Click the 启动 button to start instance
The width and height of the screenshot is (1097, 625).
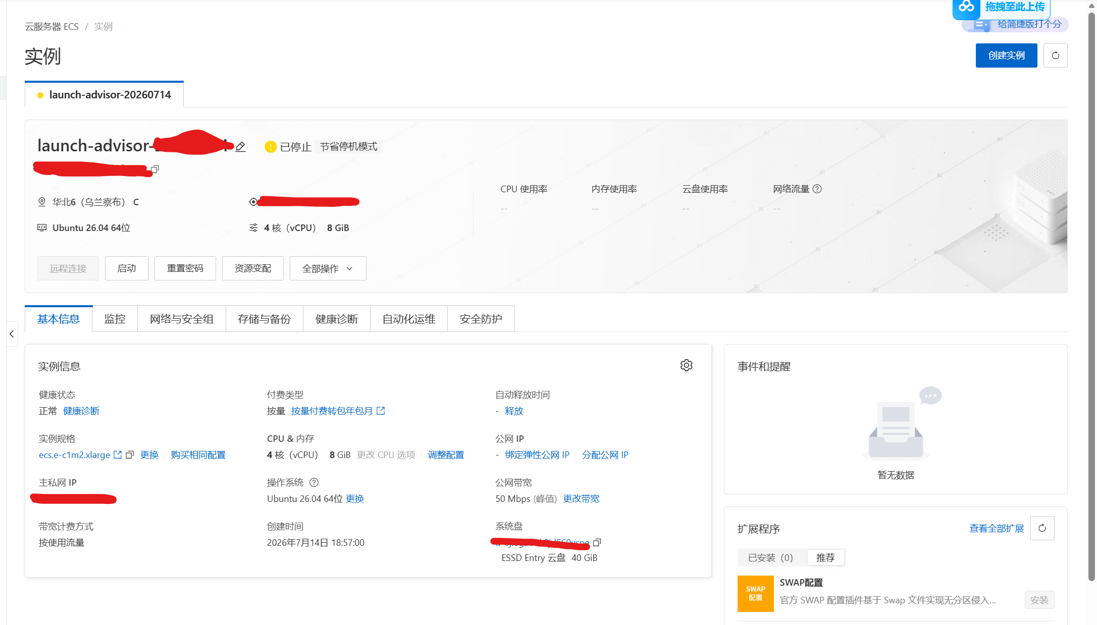(x=126, y=268)
